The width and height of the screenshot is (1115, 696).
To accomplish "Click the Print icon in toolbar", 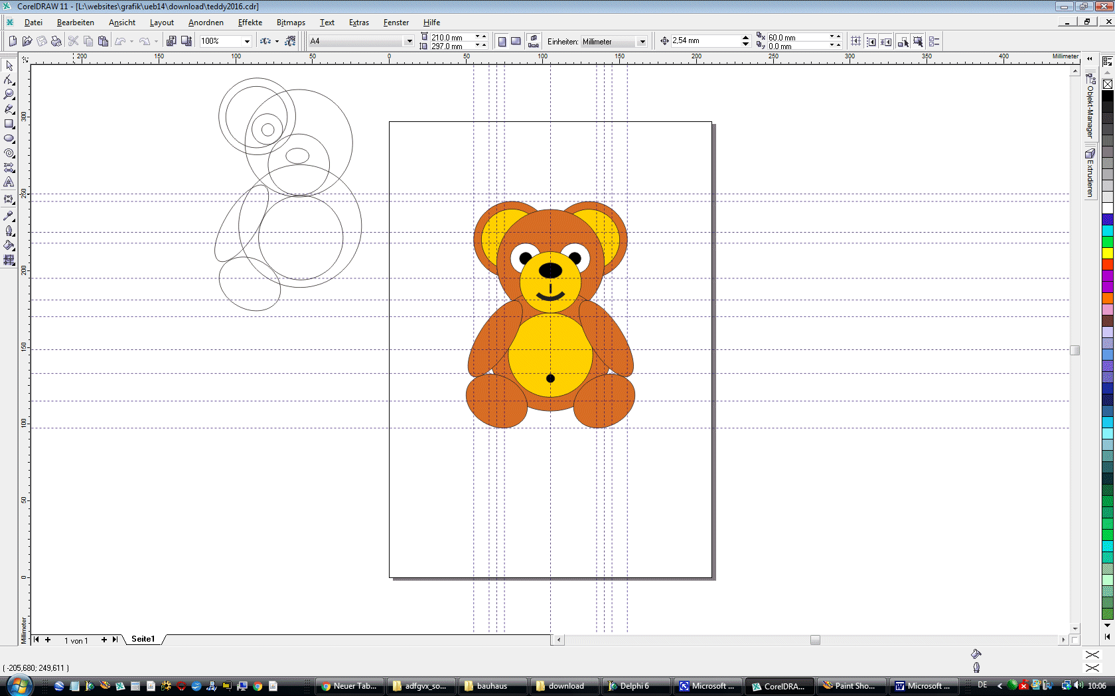I will click(56, 41).
